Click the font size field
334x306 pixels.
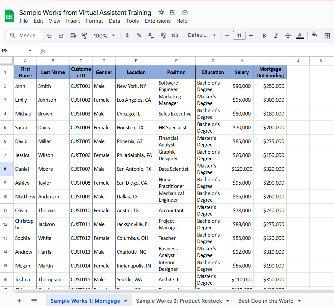tap(239, 35)
